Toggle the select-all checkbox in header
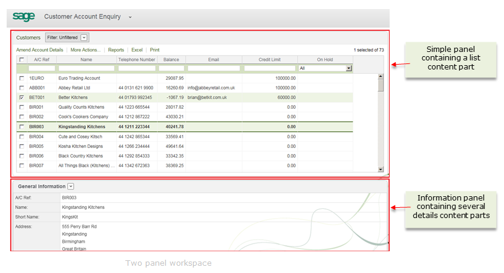504x273 pixels. [22, 59]
